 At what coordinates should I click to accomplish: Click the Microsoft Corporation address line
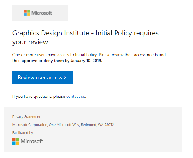click(x=45, y=125)
